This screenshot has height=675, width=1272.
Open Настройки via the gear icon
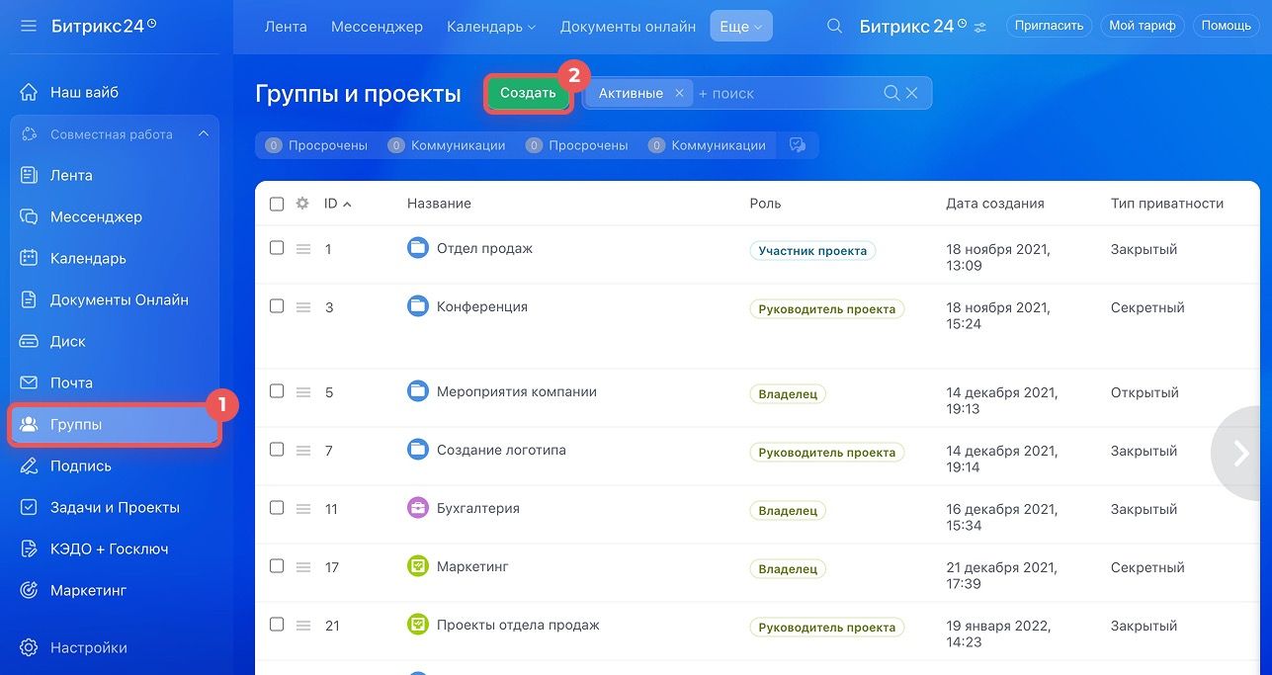click(89, 647)
